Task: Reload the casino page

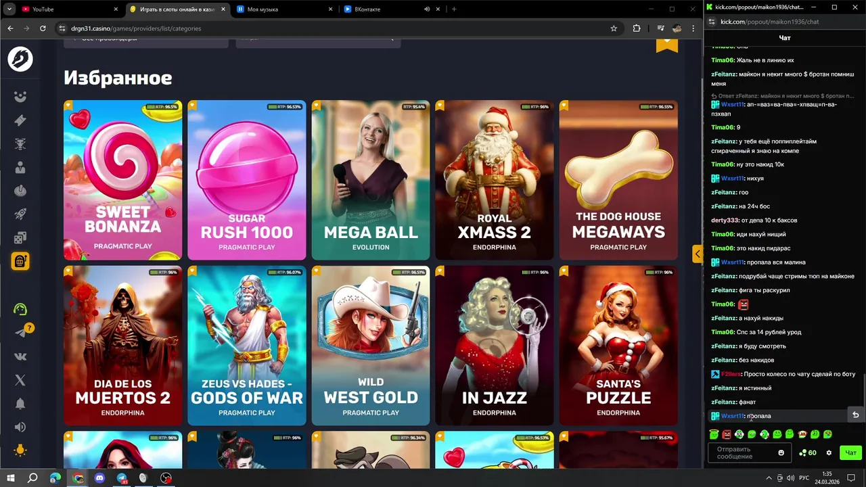Action: pos(43,28)
